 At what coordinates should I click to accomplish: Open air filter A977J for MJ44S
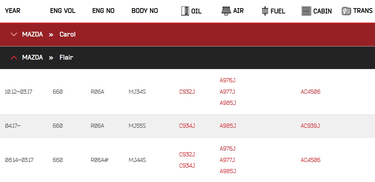click(227, 160)
